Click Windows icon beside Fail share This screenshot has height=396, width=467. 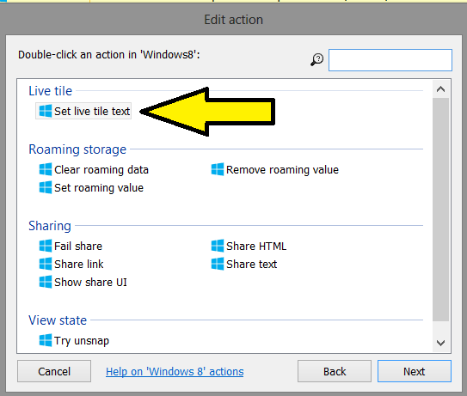tap(46, 246)
